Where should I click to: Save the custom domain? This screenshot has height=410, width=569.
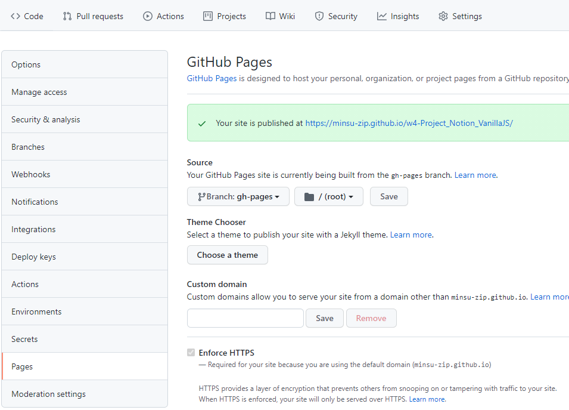pyautogui.click(x=324, y=318)
